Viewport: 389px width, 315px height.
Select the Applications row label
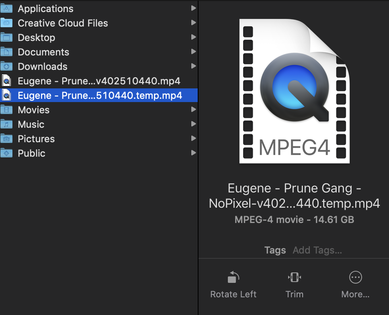pyautogui.click(x=46, y=9)
